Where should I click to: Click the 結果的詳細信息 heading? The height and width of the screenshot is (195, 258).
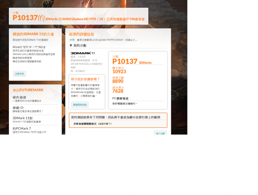point(81,34)
